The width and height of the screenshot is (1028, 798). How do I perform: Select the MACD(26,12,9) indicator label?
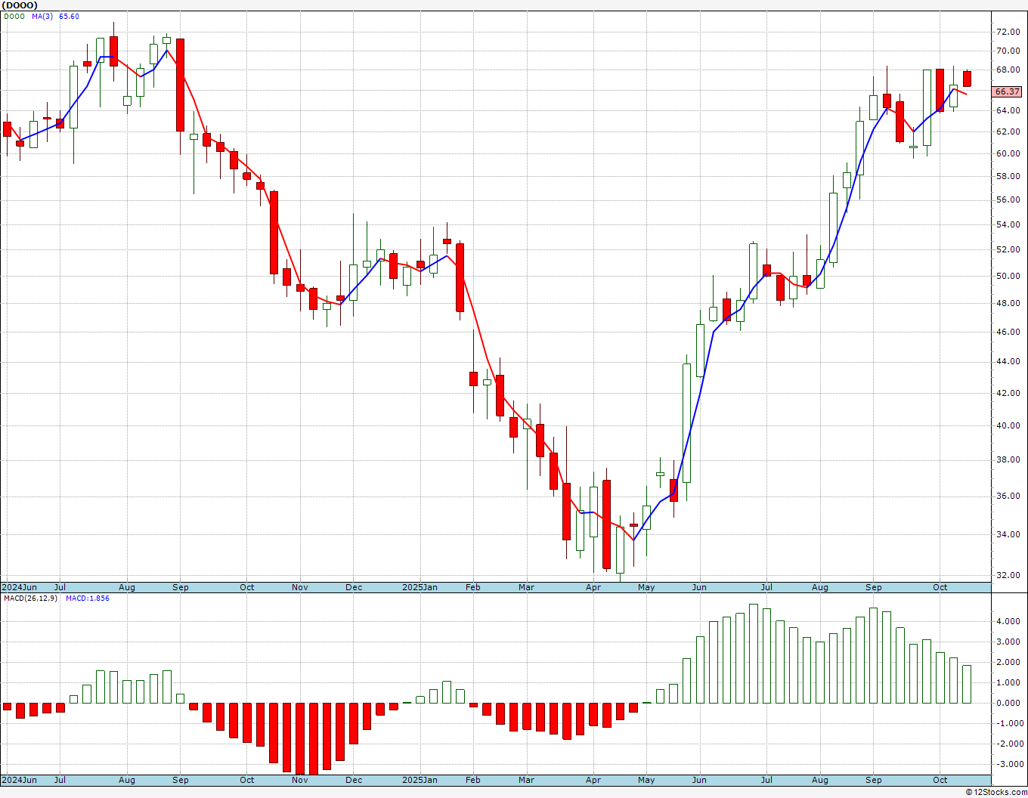[30, 598]
